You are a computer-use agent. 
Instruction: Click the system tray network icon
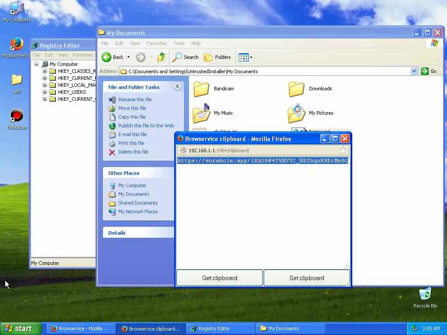coord(415,329)
